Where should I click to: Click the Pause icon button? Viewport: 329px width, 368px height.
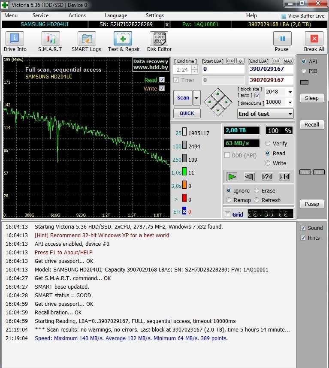click(x=282, y=39)
